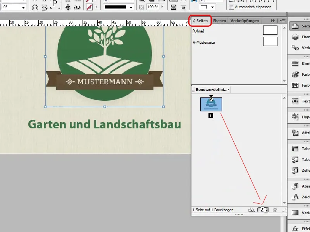This screenshot has width=310, height=232.
Task: Click the select next object icon
Action: coord(77,7)
